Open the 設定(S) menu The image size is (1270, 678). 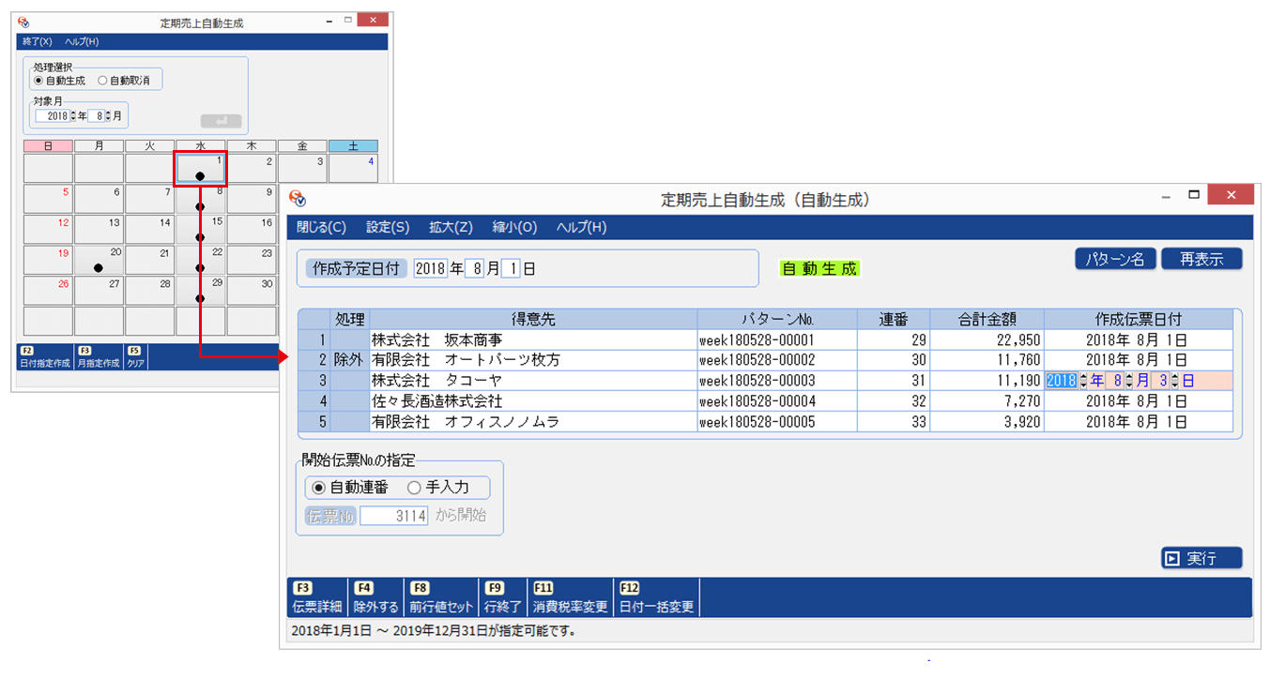click(387, 227)
